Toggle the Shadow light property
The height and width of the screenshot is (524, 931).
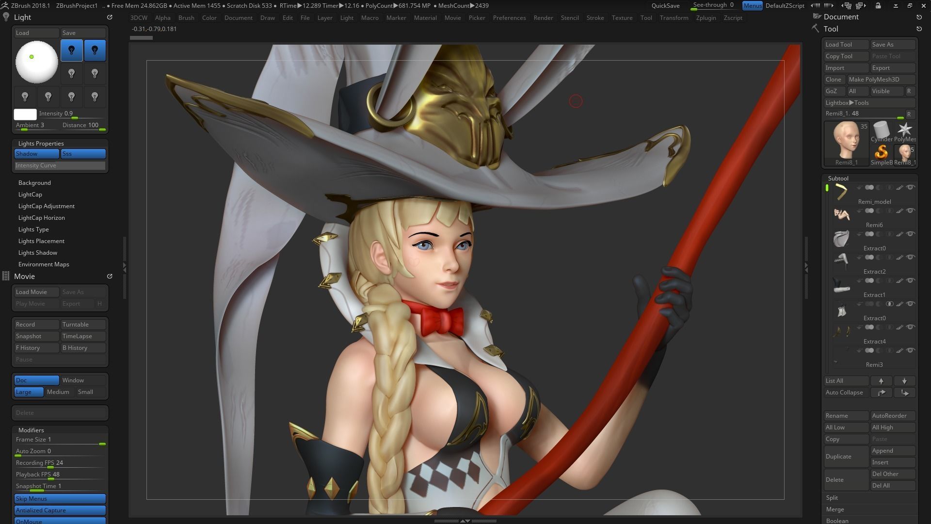tap(36, 154)
